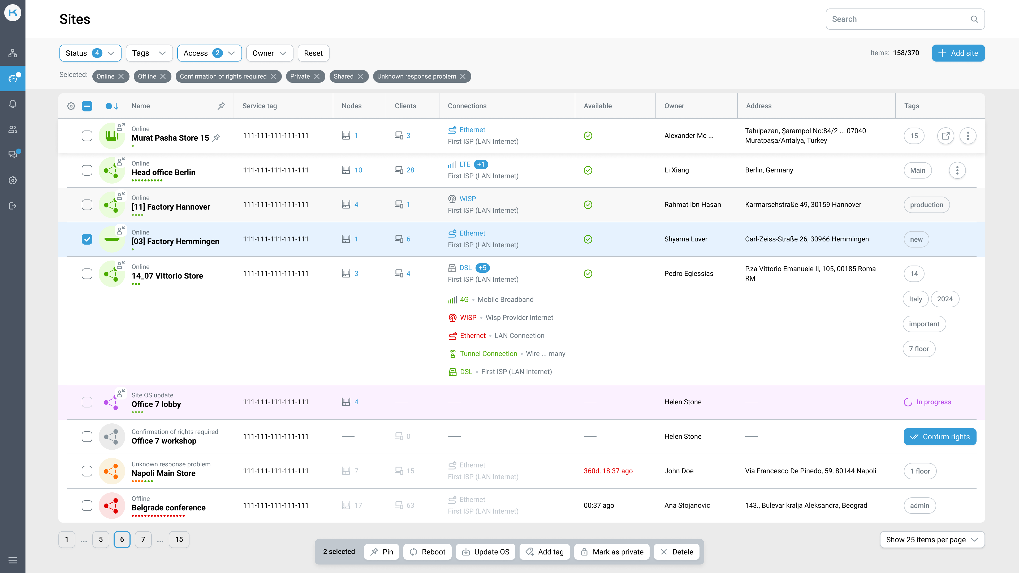
Task: Go to page 7
Action: tap(143, 539)
